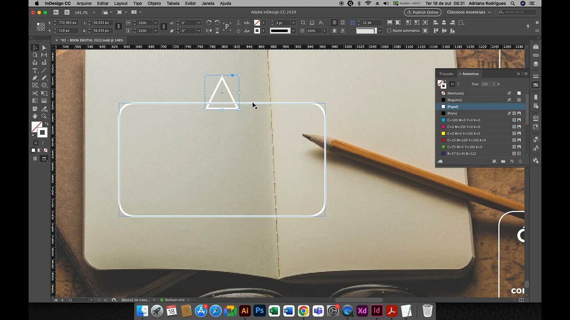Select the Scissors tool
The width and height of the screenshot is (570, 320).
[35, 93]
